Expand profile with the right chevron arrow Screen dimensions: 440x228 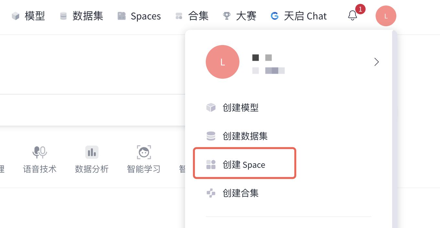click(376, 62)
